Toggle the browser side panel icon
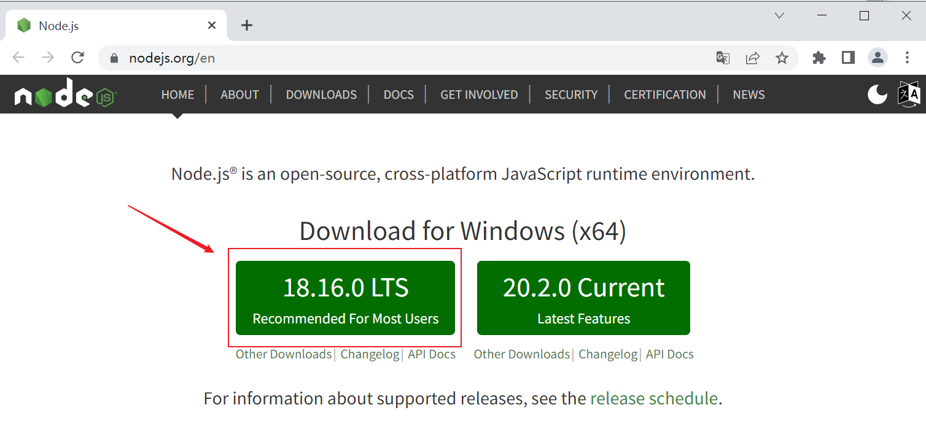The width and height of the screenshot is (926, 440). (x=848, y=58)
